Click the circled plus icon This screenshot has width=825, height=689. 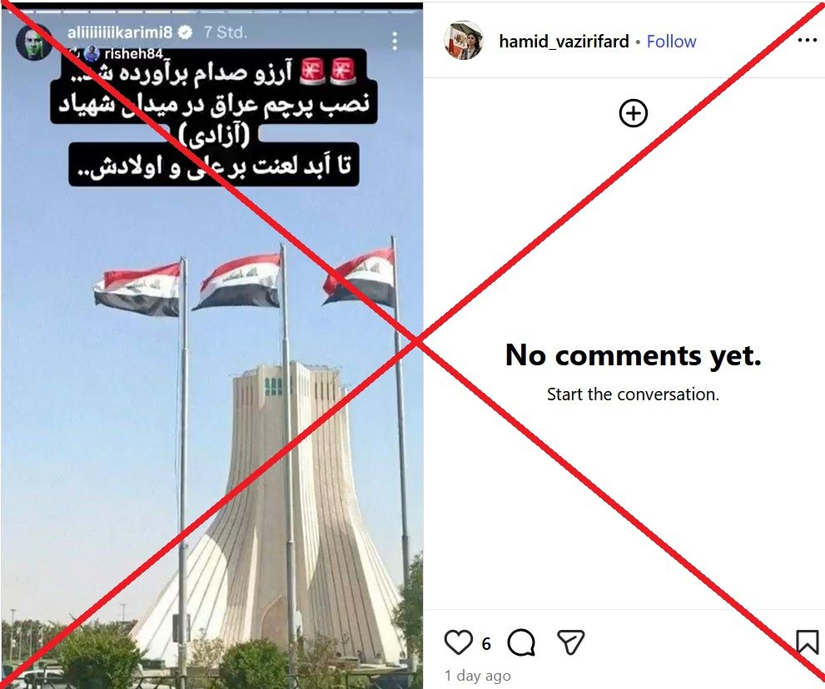pyautogui.click(x=633, y=113)
